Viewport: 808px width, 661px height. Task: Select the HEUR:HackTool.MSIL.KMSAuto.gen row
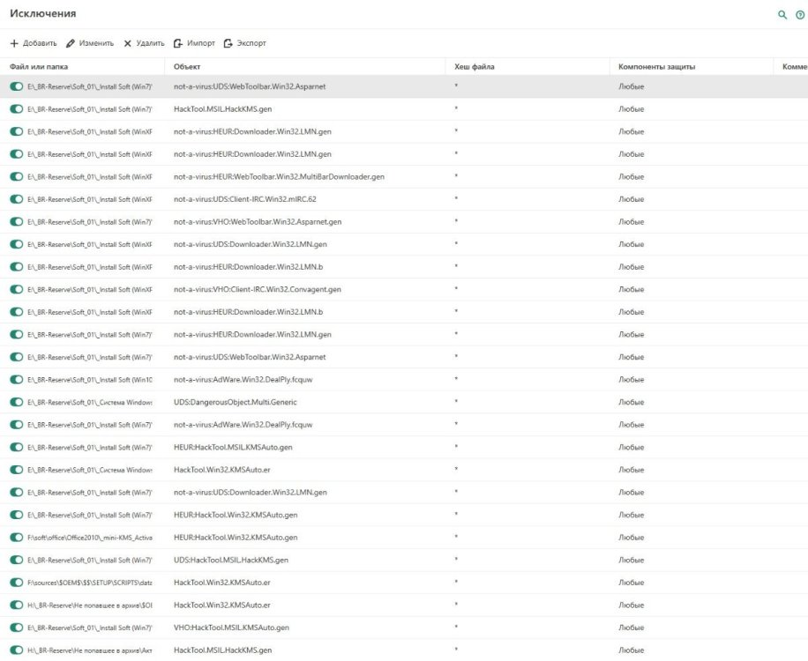(x=233, y=448)
